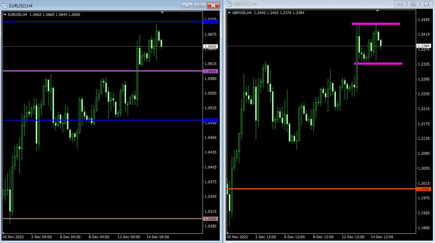The image size is (435, 243).
Task: Close the EURUSD chart window
Action: 213,5
